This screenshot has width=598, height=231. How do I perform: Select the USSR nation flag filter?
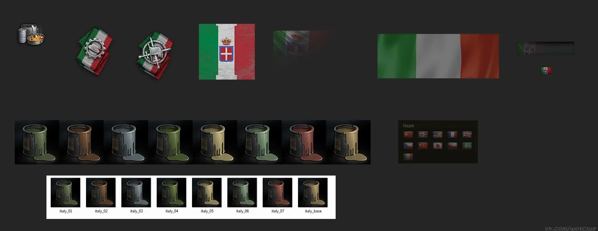(x=408, y=134)
